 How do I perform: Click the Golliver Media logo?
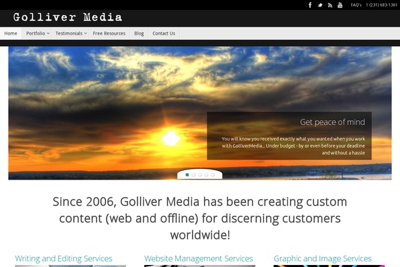click(67, 17)
